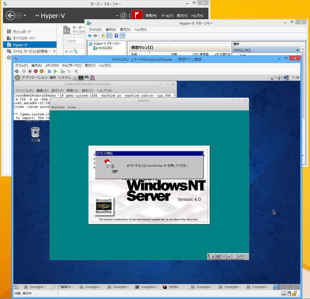310x299 pixels.
Task: Click the show desktop icon in Fedora bottom panel
Action: 16,287
